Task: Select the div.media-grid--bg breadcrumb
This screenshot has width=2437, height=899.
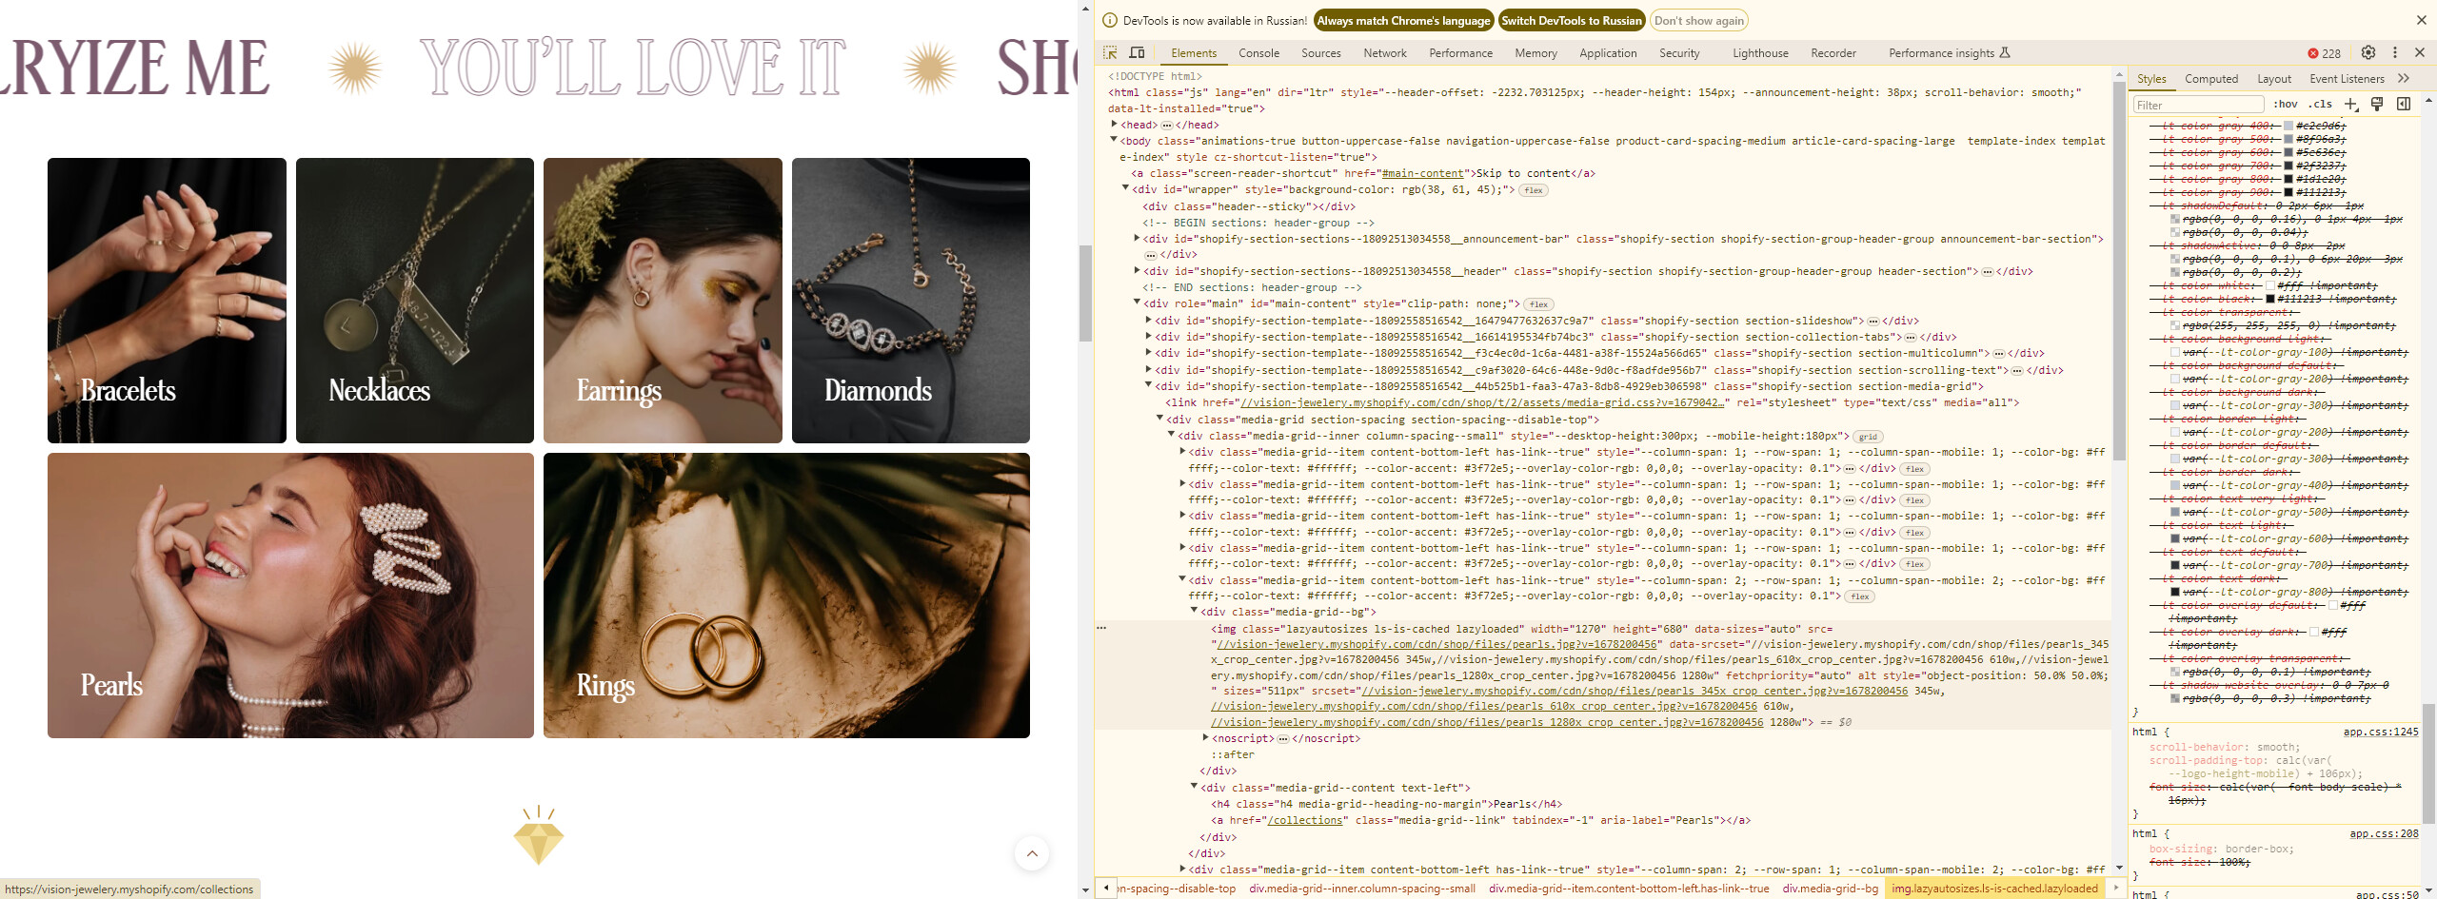Action: point(1830,889)
